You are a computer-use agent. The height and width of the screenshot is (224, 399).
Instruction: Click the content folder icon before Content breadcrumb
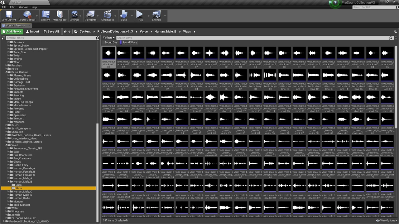[76, 31]
